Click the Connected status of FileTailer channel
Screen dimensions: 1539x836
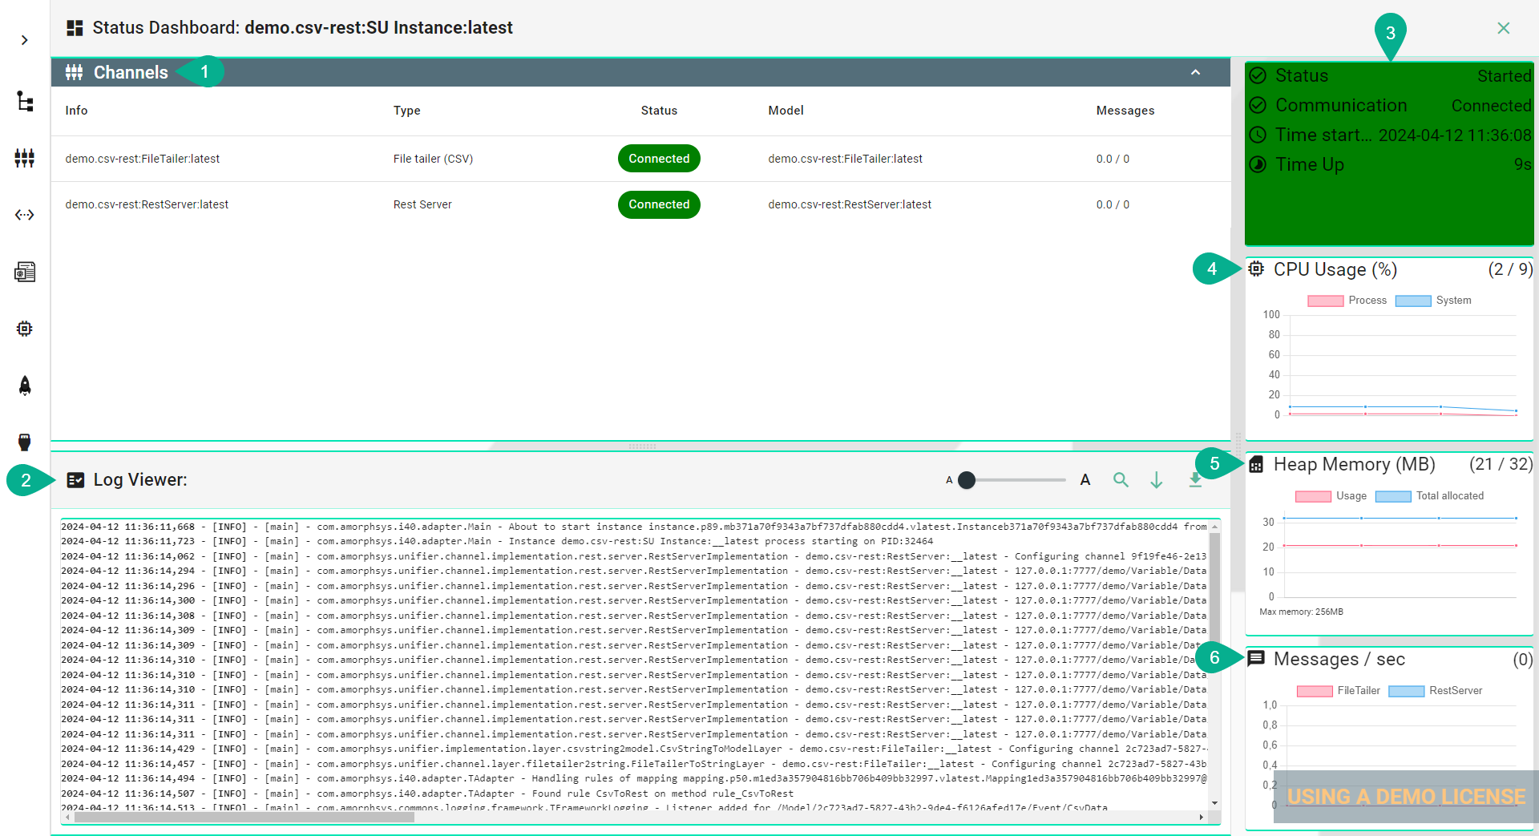pyautogui.click(x=659, y=159)
